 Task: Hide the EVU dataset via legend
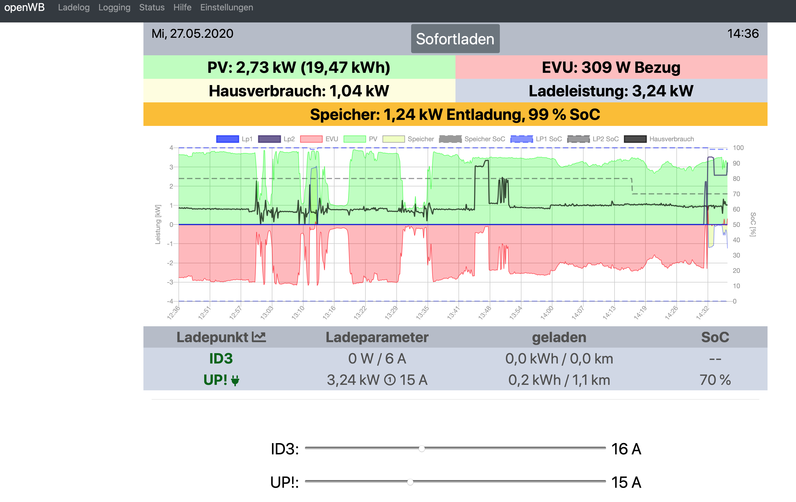(x=311, y=139)
